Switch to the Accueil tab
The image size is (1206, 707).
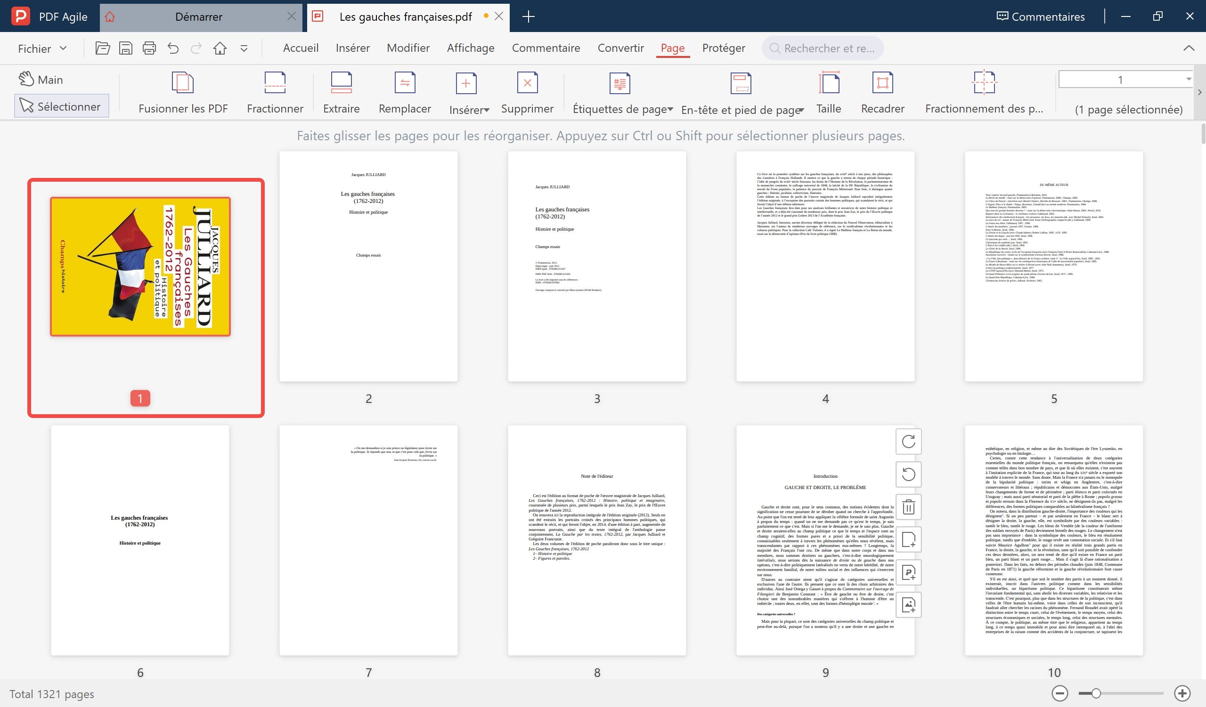(x=301, y=48)
